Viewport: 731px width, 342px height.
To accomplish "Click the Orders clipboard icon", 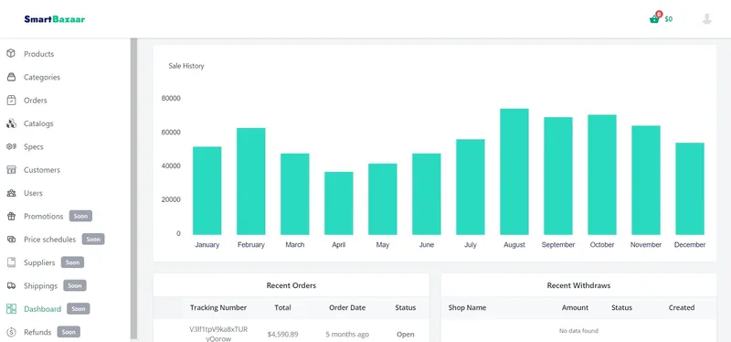I will pyautogui.click(x=11, y=101).
